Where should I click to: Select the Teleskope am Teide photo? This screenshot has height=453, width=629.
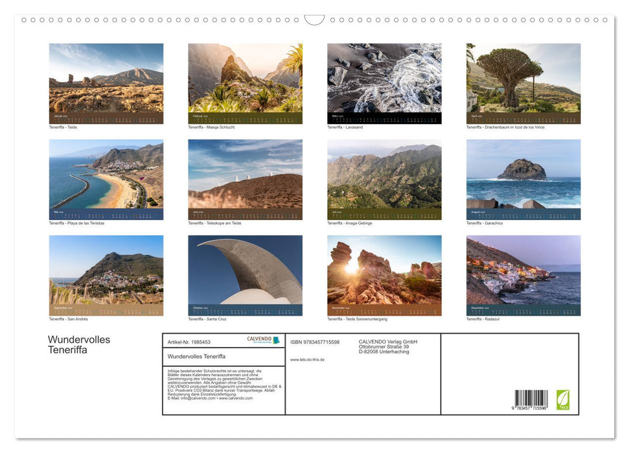pos(245,179)
